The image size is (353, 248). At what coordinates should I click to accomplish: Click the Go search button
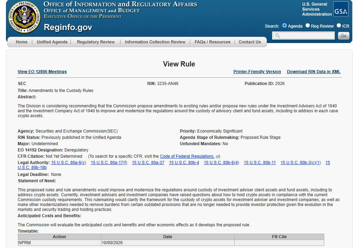[x=343, y=36]
